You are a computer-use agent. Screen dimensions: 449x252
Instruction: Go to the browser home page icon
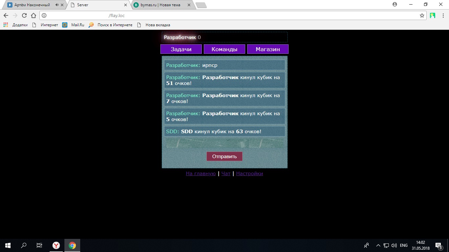pyautogui.click(x=33, y=15)
